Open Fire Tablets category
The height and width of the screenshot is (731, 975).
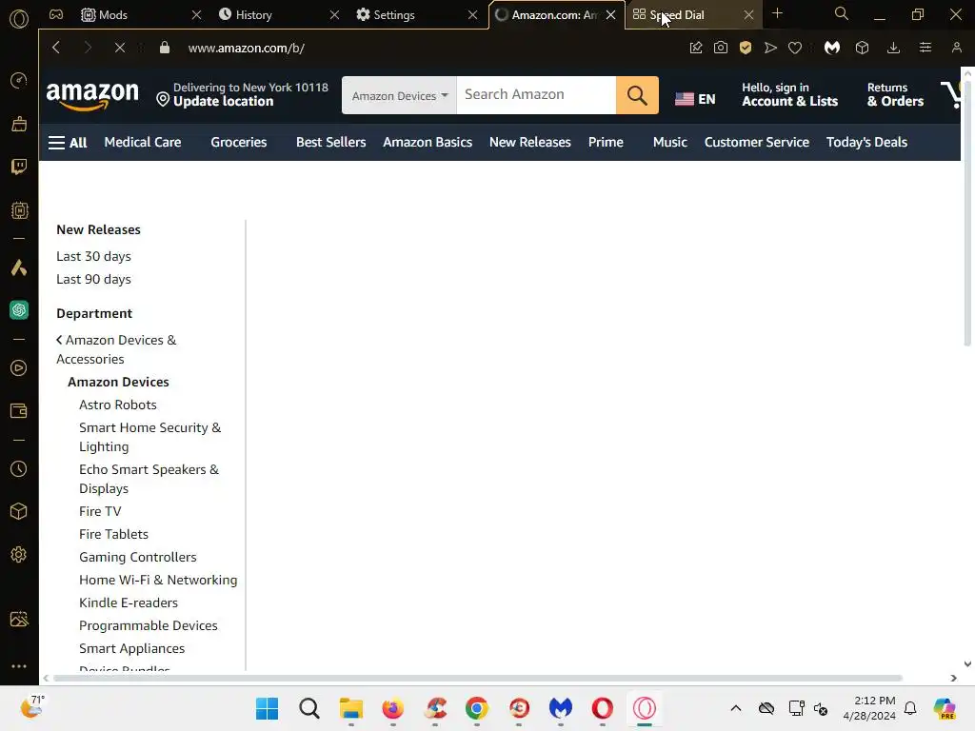coord(114,534)
